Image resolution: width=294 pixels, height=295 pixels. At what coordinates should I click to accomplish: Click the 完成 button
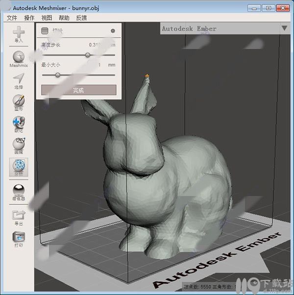coord(78,90)
